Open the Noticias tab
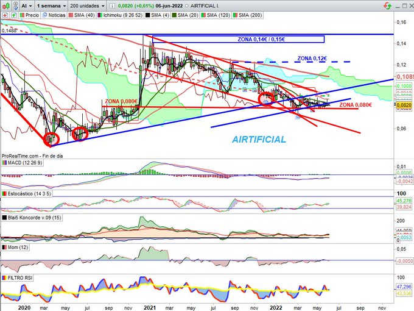The image size is (414, 311). tap(54, 15)
